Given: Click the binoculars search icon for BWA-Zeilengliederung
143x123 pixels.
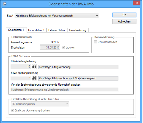Looking at the screenshot, I should point(34,66).
